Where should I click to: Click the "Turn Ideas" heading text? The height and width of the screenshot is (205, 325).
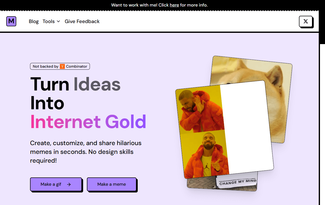click(75, 84)
